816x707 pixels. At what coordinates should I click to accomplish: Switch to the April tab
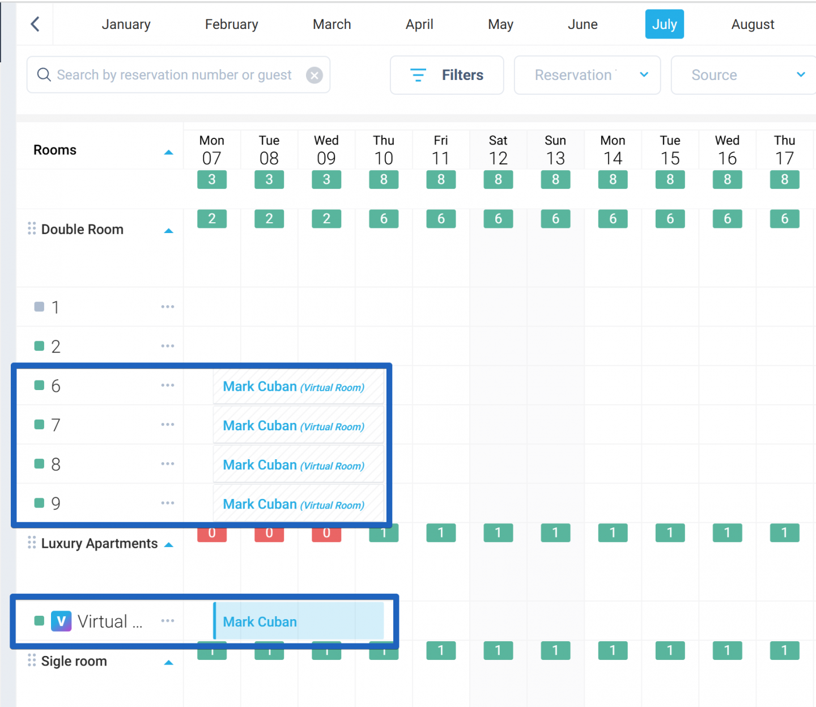click(x=419, y=24)
